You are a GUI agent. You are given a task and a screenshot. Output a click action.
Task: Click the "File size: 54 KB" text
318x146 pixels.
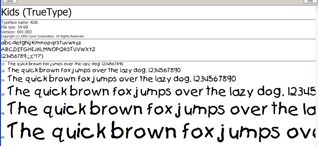15,27
